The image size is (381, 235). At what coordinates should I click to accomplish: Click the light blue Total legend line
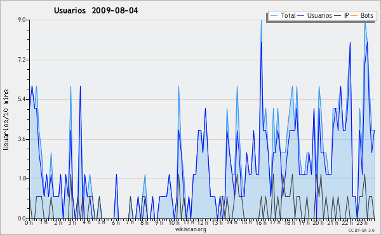pyautogui.click(x=274, y=16)
